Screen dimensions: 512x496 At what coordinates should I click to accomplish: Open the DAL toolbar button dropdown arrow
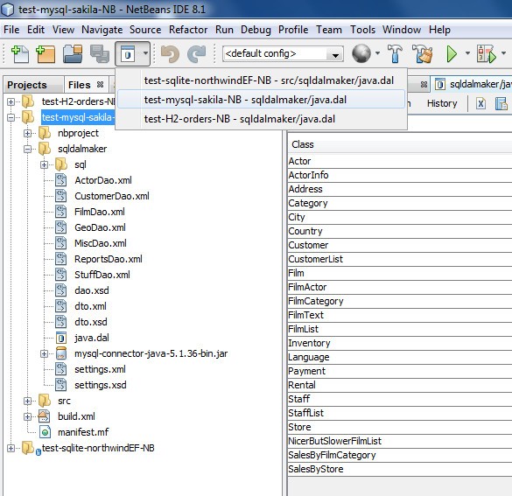145,53
